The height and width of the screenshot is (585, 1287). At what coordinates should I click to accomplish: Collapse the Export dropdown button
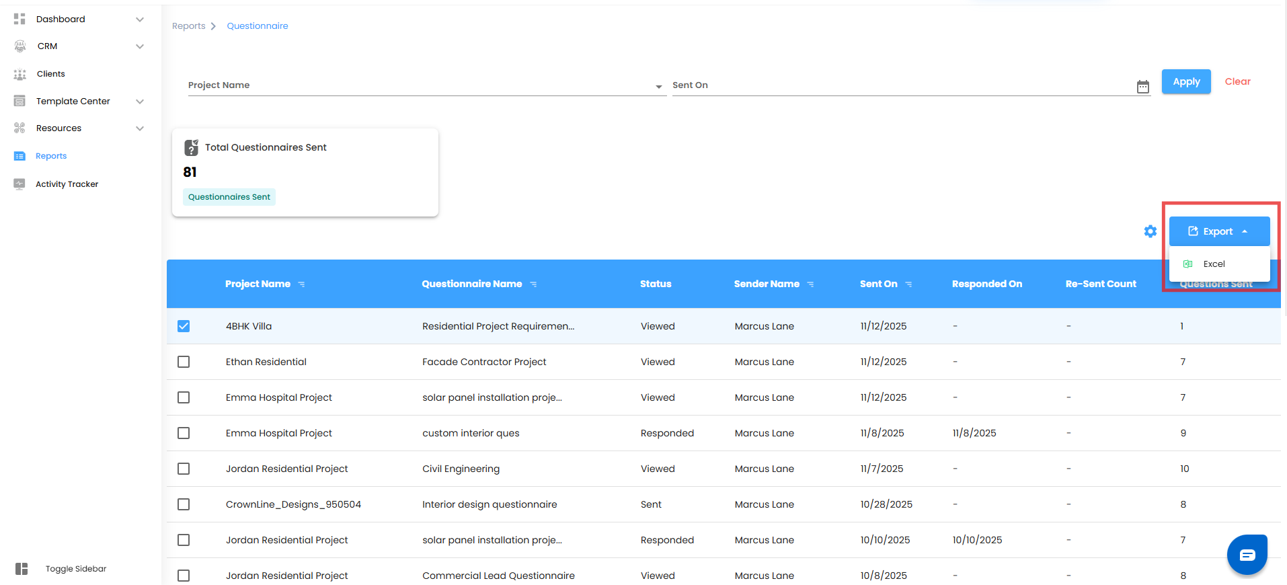point(1219,231)
